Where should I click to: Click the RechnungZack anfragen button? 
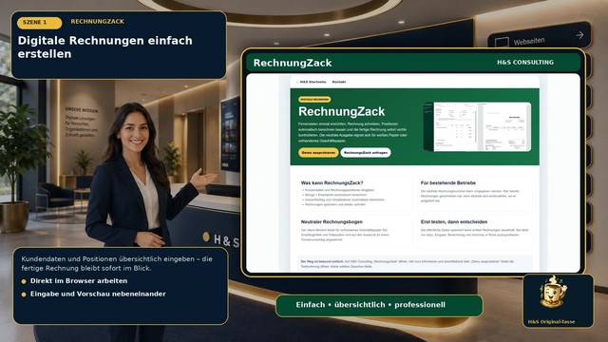pos(366,153)
